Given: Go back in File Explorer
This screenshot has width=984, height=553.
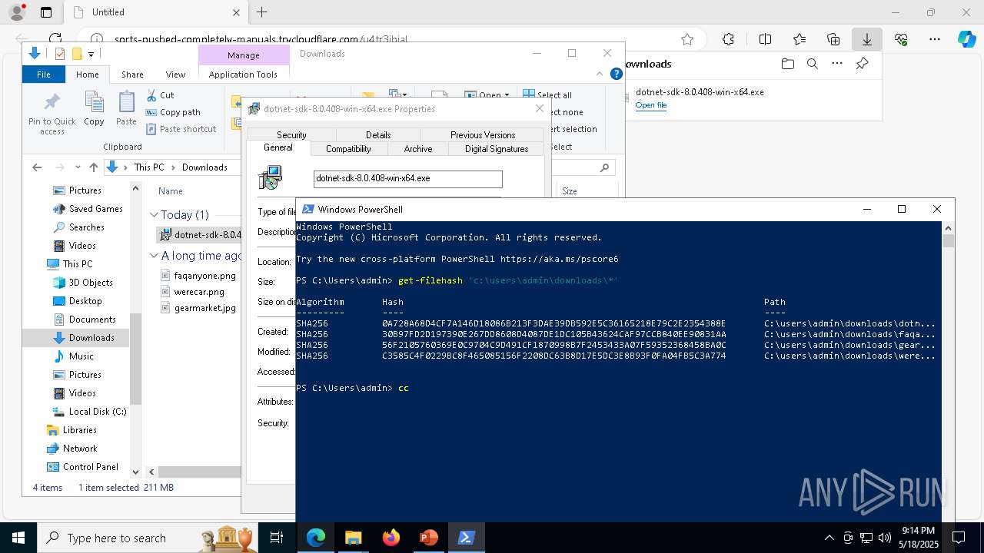Looking at the screenshot, I should (x=37, y=167).
